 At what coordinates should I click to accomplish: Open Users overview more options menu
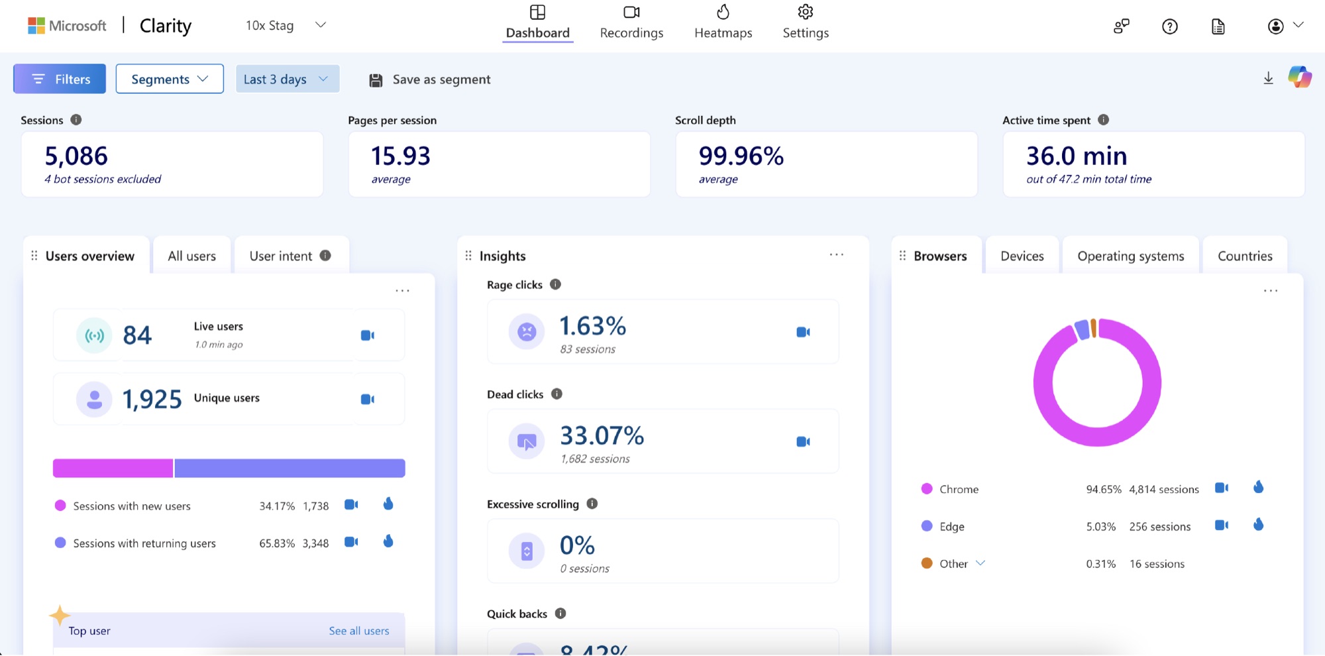402,291
